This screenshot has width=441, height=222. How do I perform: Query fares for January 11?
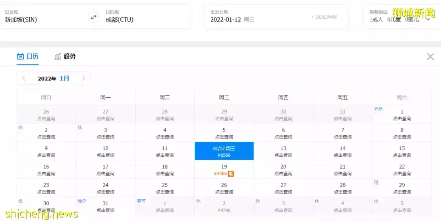165,151
